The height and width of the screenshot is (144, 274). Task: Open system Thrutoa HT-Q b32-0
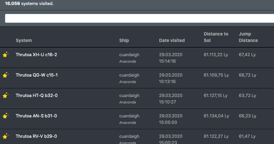[36, 96]
